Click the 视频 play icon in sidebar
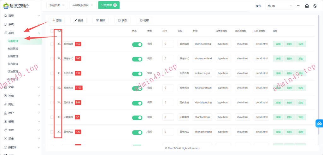Screen dimensions: 323x155 point(5,96)
